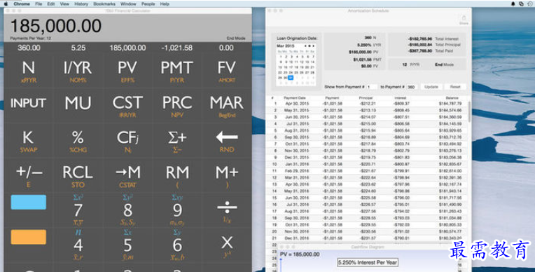Select payment row dated Apr 30, 2015
535x272 pixels.
click(368, 104)
